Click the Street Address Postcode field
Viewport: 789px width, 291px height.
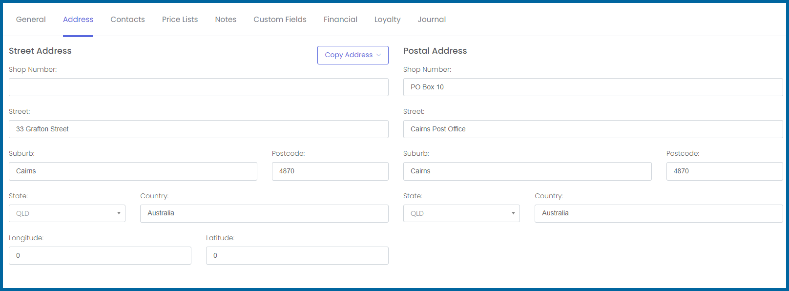[x=330, y=171]
